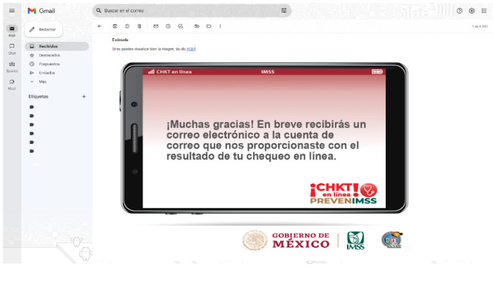Image resolution: width=493 pixels, height=300 pixels.
Task: Mark email as unread
Action: click(x=156, y=26)
